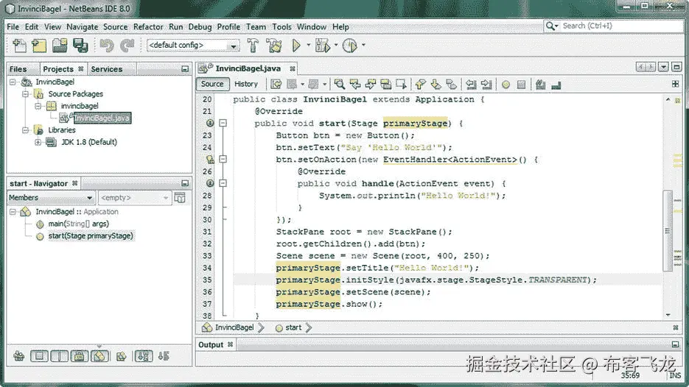The image size is (689, 387).
Task: Open the empty filter combo box in Navigator
Action: [134, 197]
